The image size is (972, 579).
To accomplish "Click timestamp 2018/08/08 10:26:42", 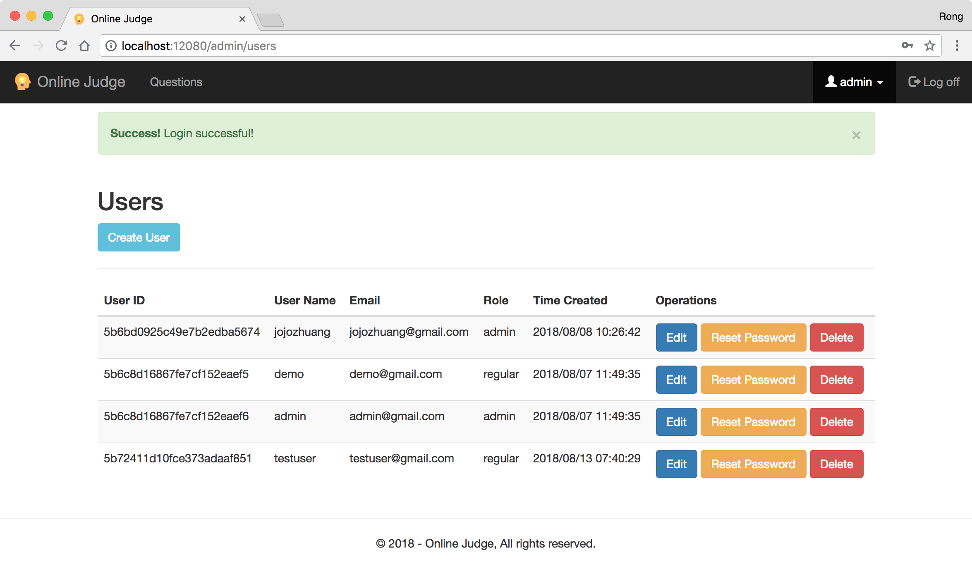I will [x=587, y=332].
